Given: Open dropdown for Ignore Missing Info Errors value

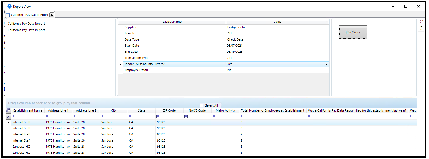Looking at the screenshot, I should [326, 64].
